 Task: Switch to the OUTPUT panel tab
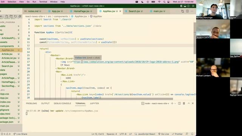point(45,103)
